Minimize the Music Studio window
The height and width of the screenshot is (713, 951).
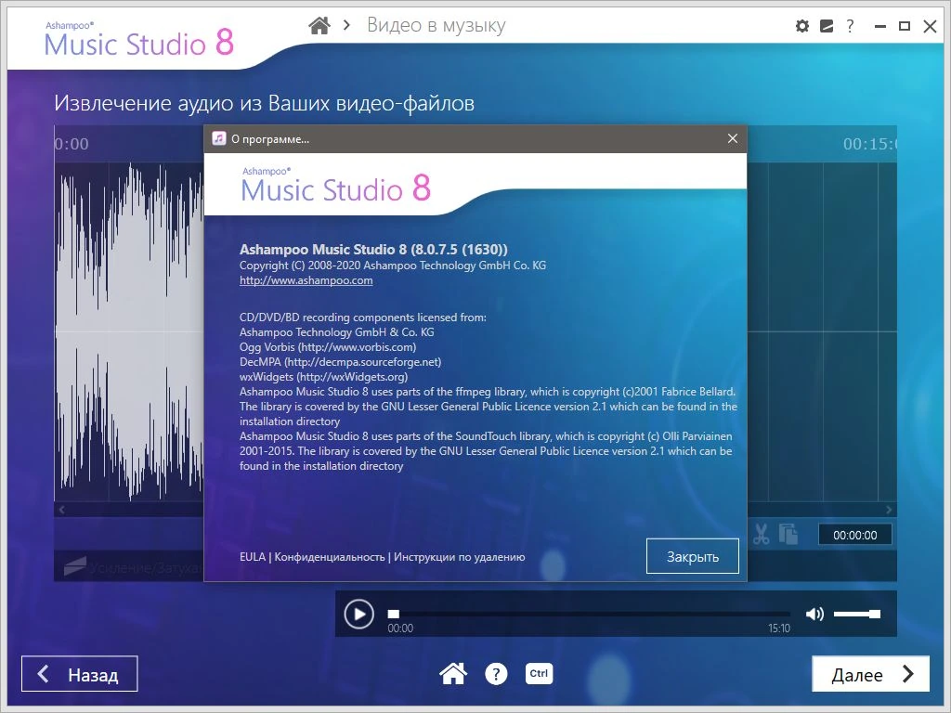pyautogui.click(x=880, y=26)
